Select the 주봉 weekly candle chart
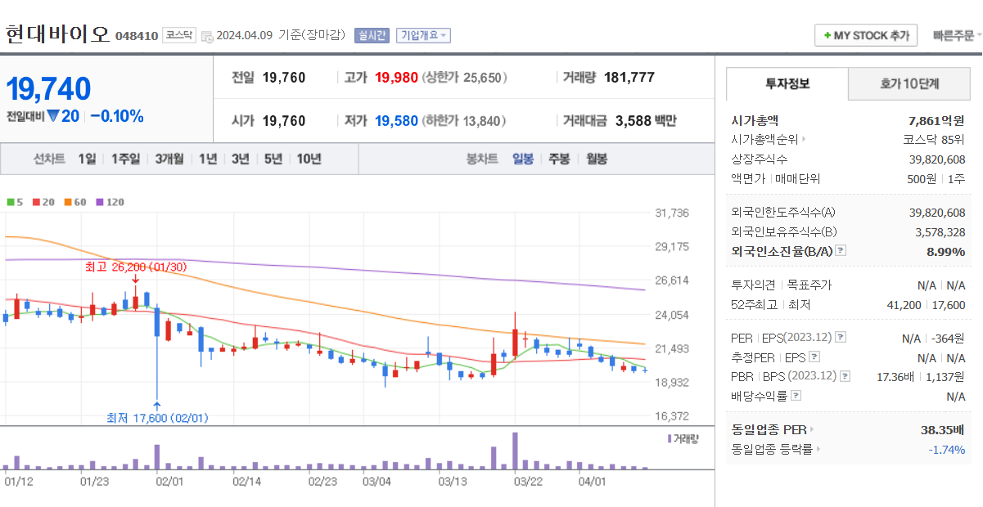983x507 pixels. (559, 159)
